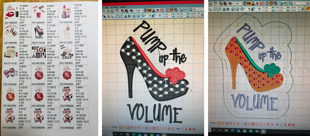
Task: Toggle highlighted red pinwheel icon above orange shoe canvas
Action: pyautogui.click(x=271, y=3)
